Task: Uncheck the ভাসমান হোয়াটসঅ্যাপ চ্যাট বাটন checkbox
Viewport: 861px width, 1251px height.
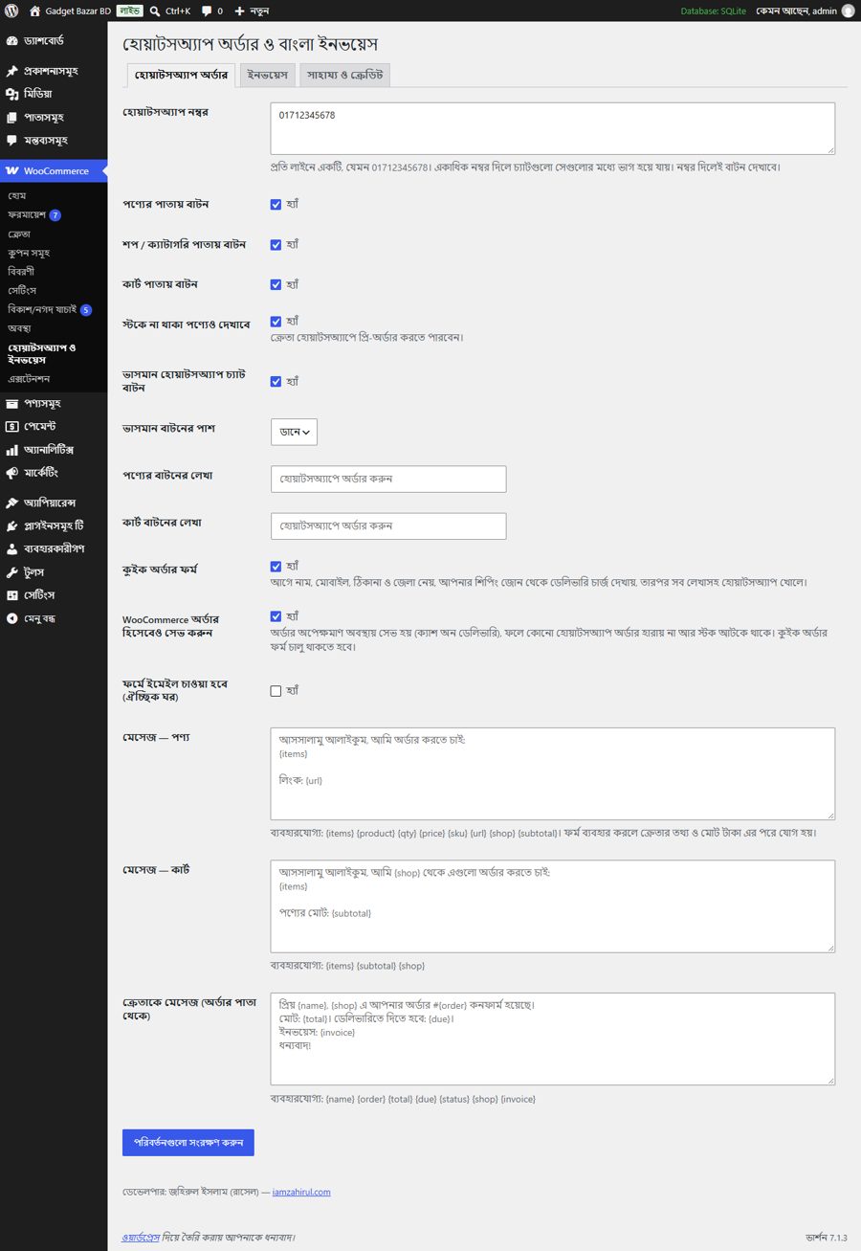Action: click(x=276, y=381)
